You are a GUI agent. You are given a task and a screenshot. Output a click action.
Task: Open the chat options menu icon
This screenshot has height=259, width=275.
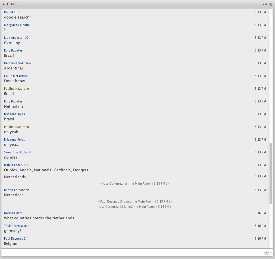[x=265, y=4]
